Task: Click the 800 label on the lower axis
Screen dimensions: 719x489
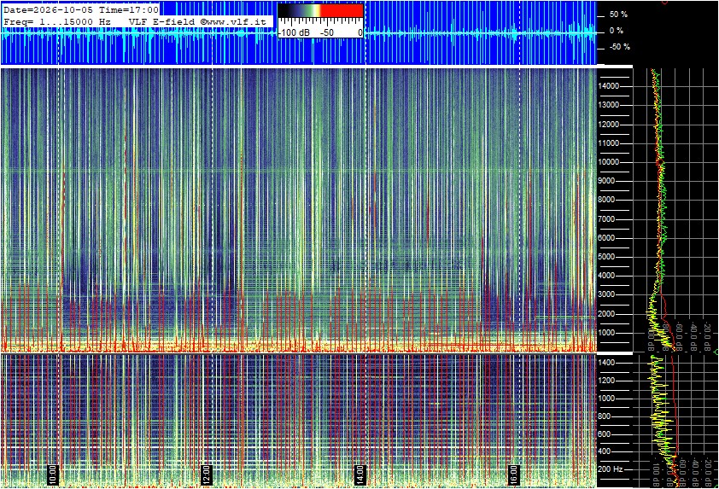Action: tap(604, 416)
